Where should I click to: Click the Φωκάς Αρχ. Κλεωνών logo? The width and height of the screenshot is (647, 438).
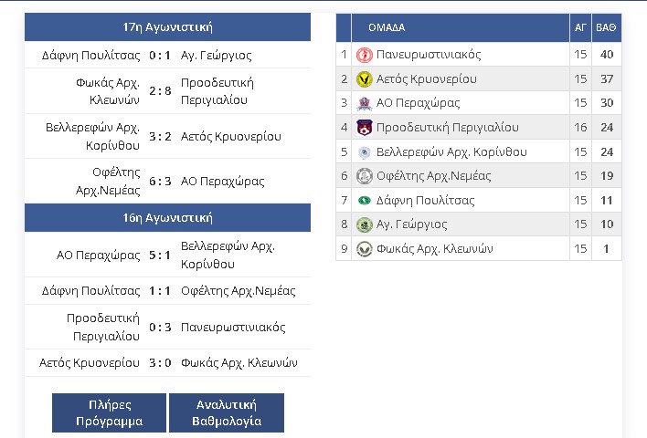(364, 249)
